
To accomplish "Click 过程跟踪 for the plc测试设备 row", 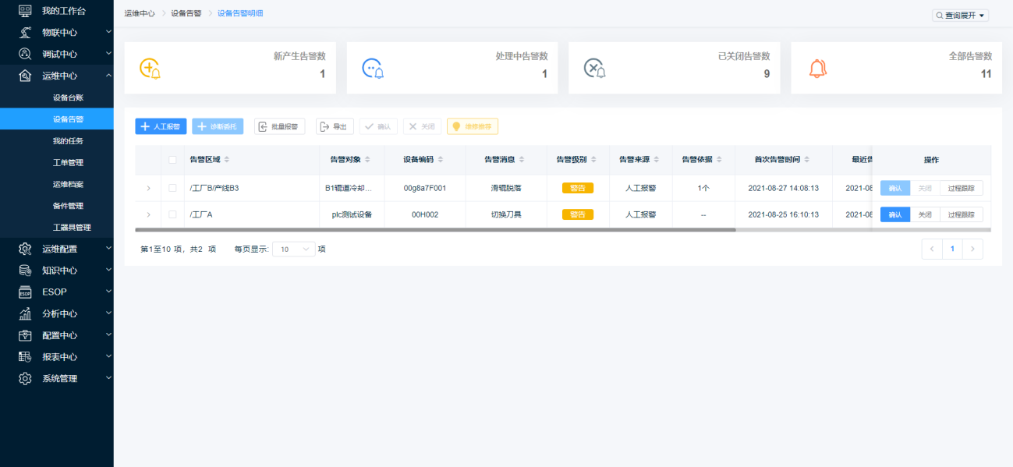I will (x=961, y=214).
